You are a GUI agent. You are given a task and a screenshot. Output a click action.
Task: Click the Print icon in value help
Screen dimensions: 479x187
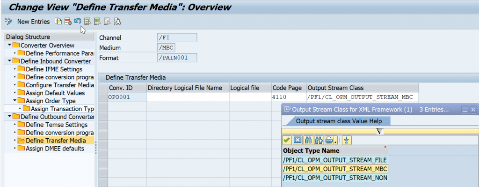click(329, 140)
